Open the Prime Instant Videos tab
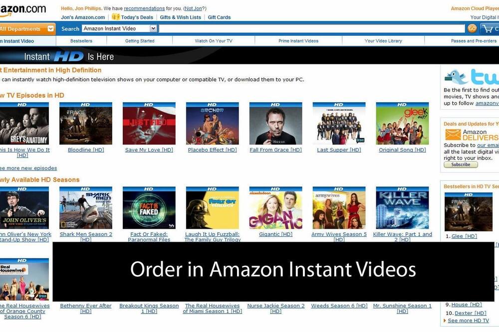499x332 pixels. [298, 41]
